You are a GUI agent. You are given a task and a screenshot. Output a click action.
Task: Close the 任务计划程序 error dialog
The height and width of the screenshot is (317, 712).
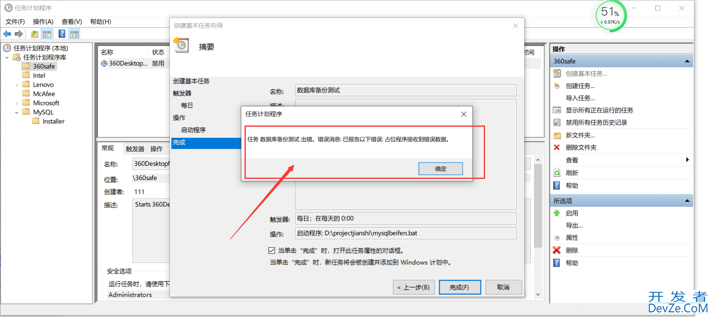coord(464,114)
